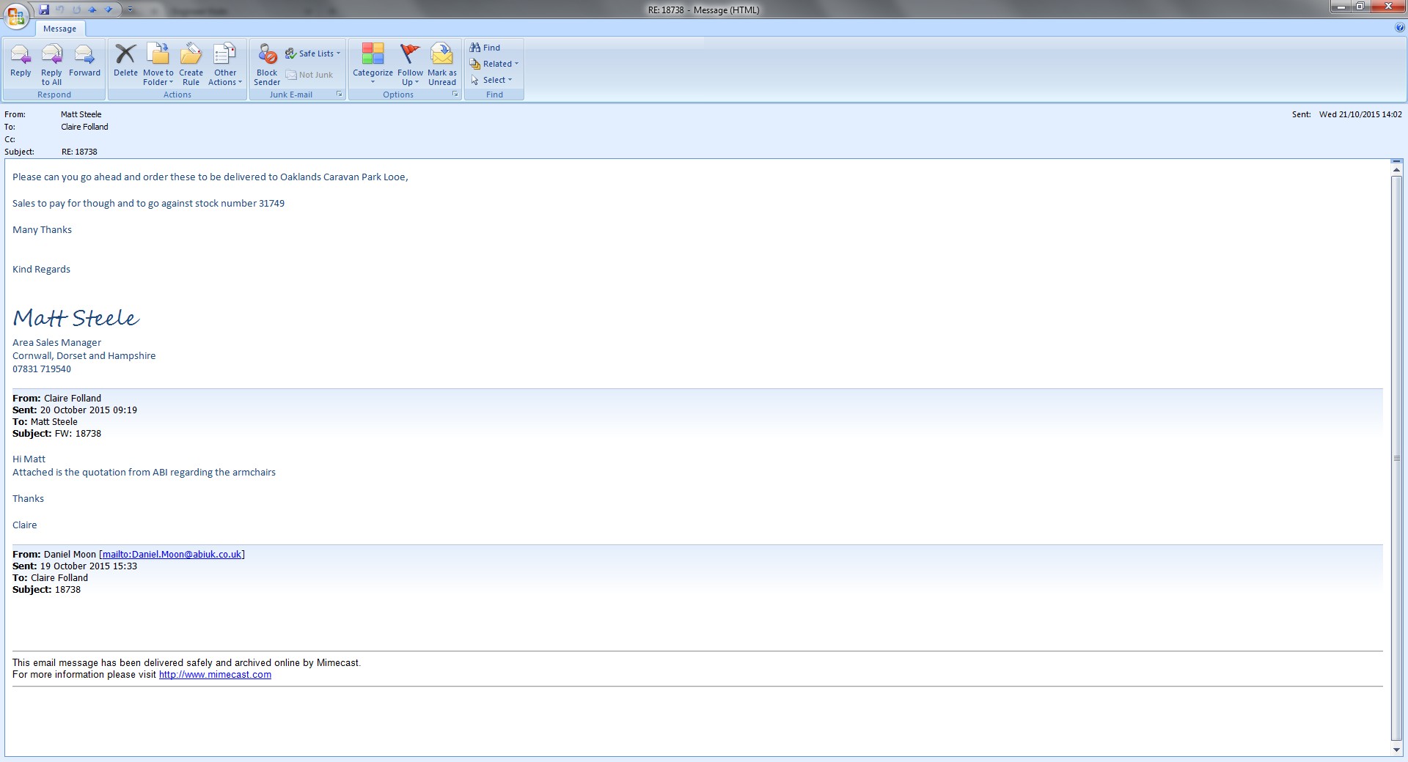Open the Office button menu
The width and height of the screenshot is (1408, 762).
(x=16, y=16)
